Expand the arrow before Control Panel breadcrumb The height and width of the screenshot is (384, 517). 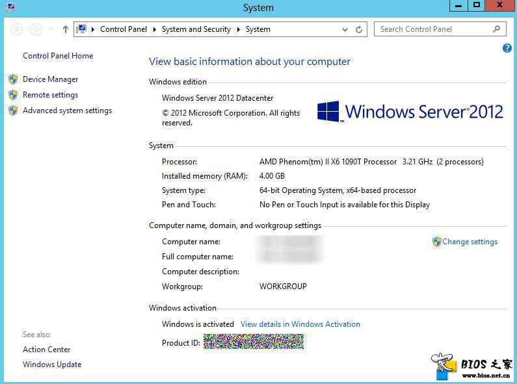pyautogui.click(x=93, y=29)
